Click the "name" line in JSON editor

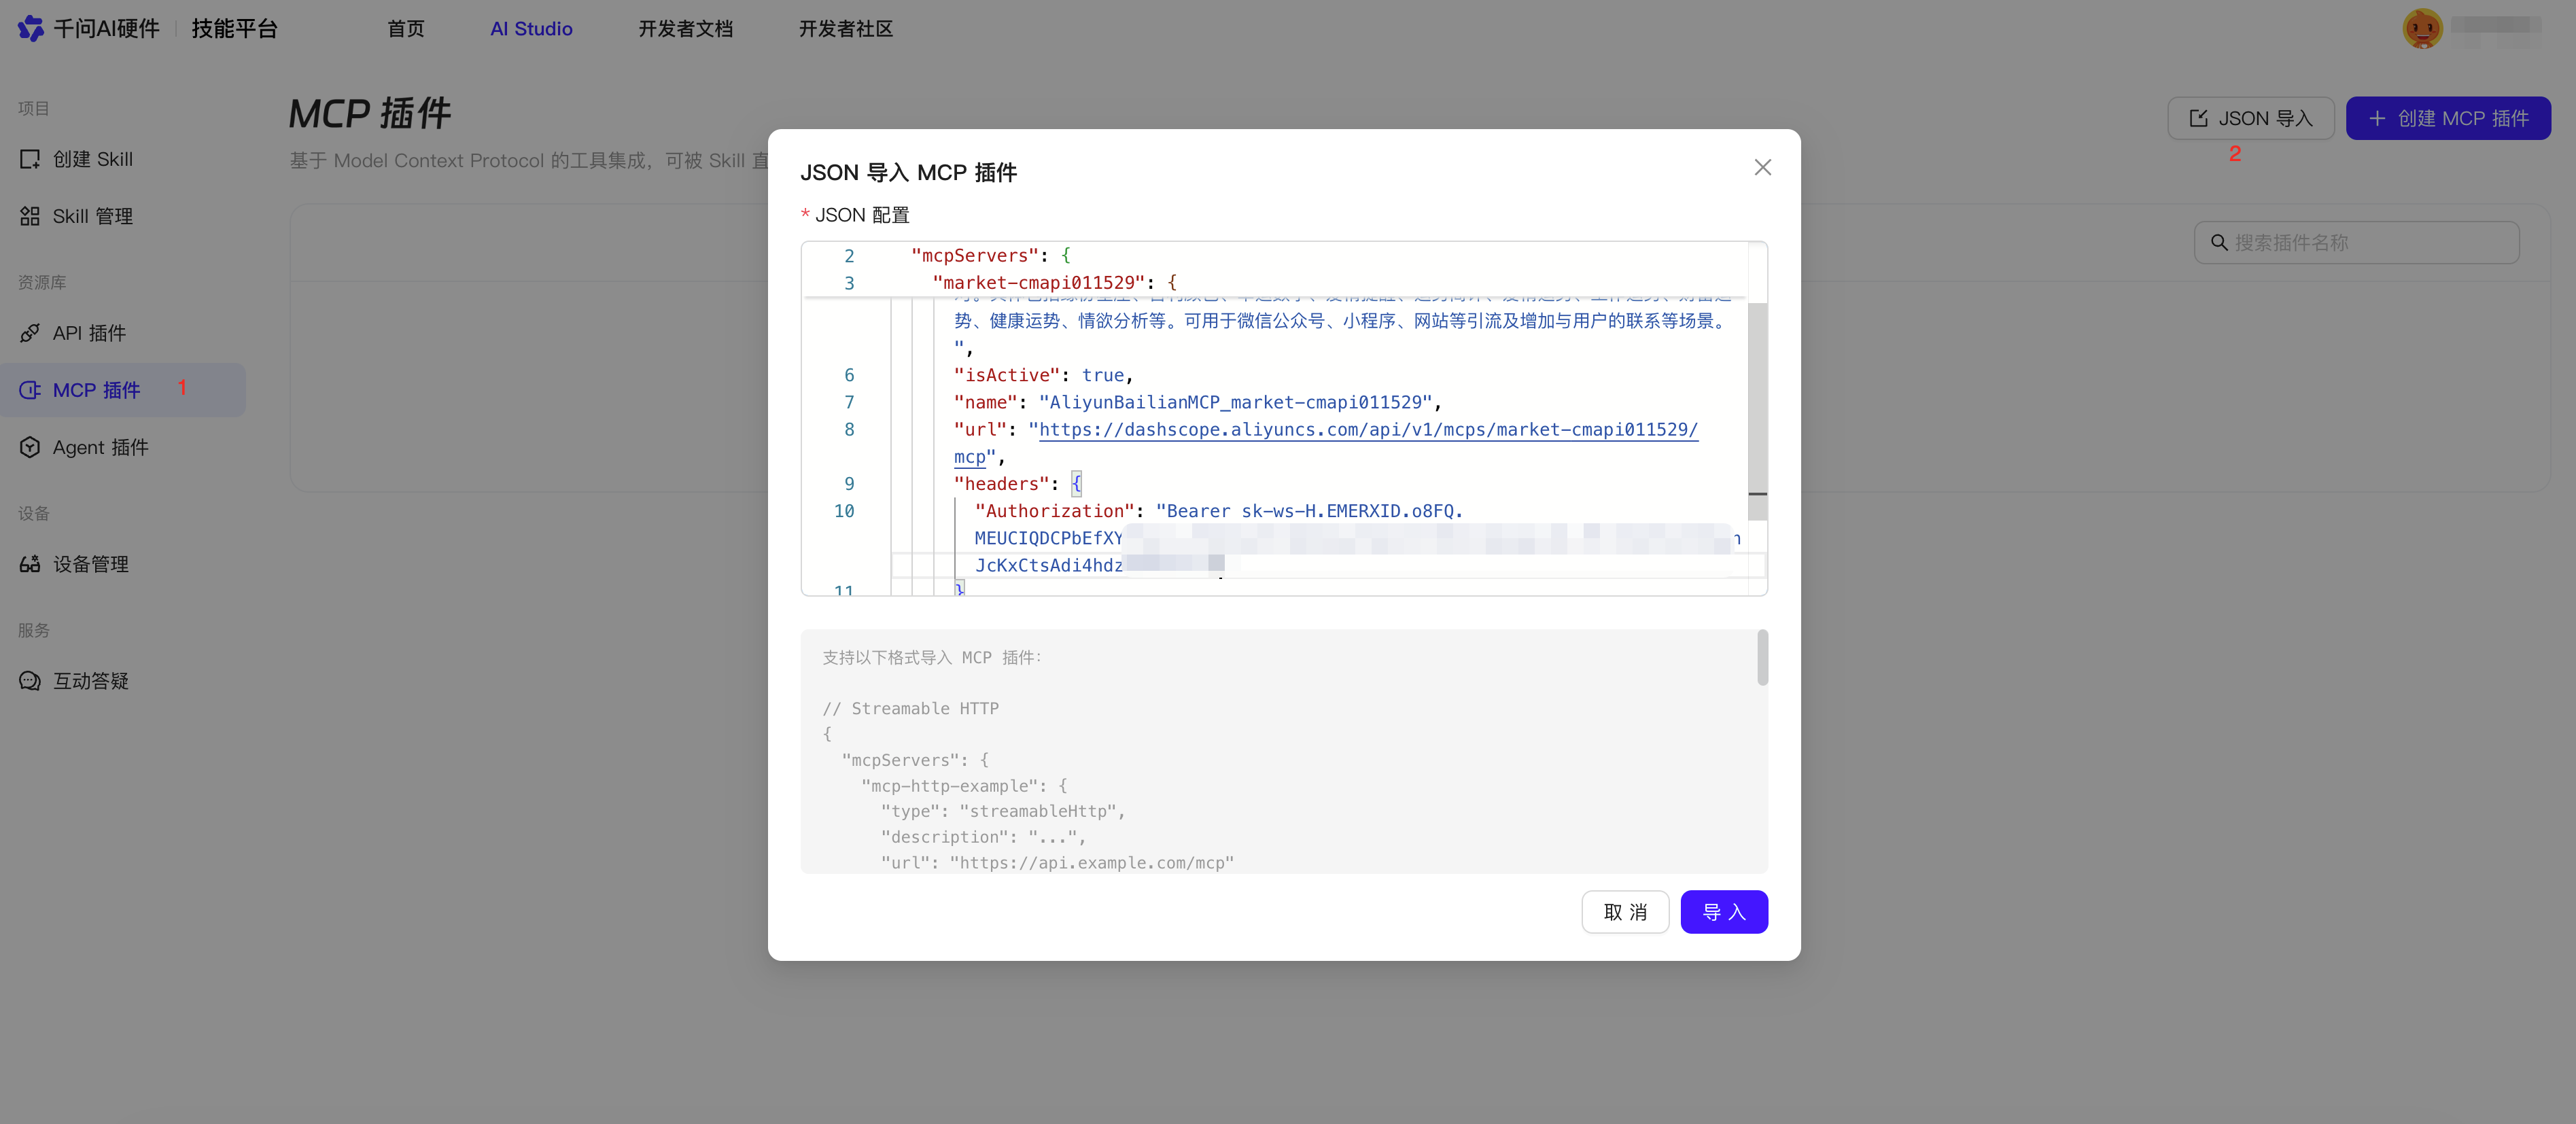click(1198, 402)
